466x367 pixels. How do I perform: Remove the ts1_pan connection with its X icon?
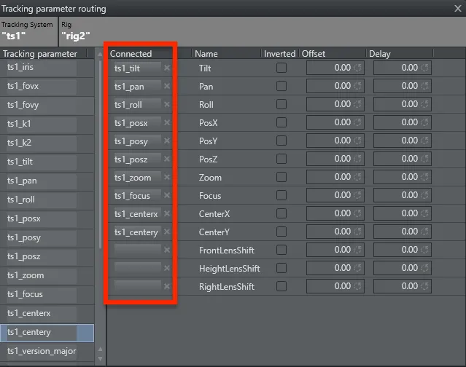pos(167,86)
